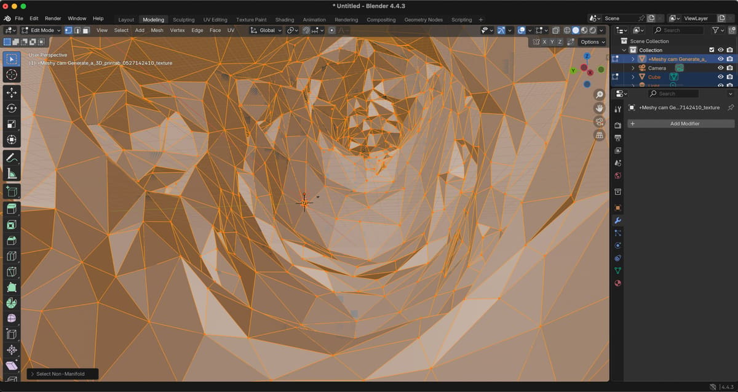Switch perspective/orthographic grid icon

click(x=600, y=135)
